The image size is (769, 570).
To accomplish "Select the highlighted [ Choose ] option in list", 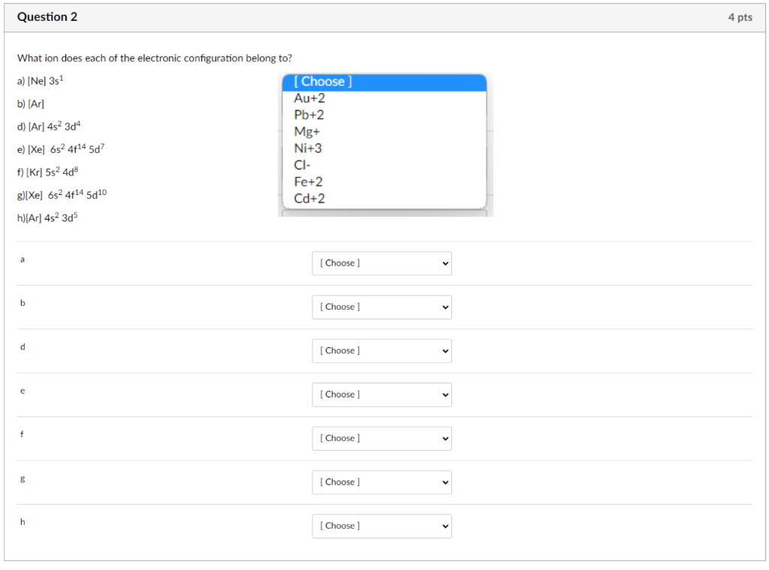I will [x=384, y=82].
